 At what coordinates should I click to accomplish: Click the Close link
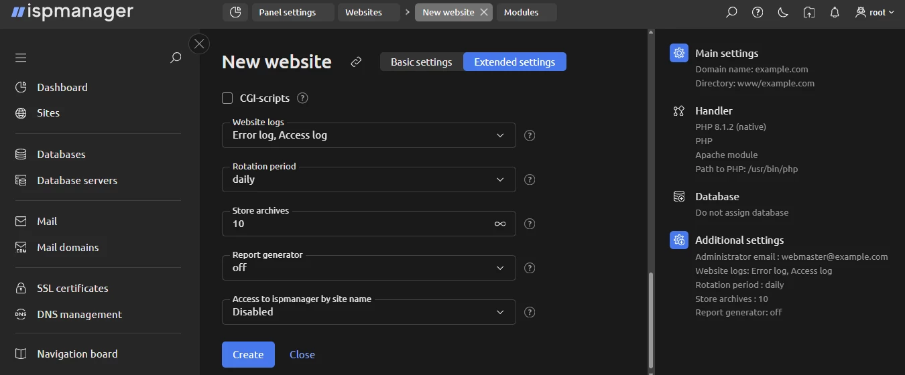302,355
